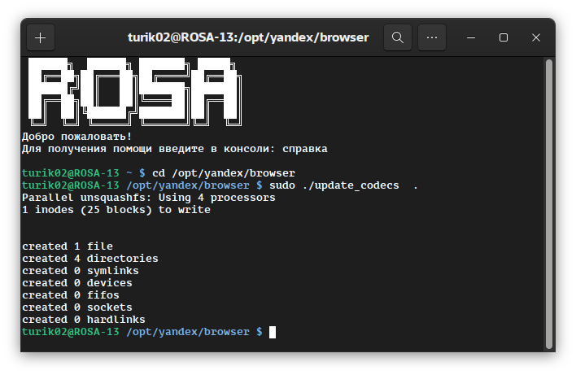Click the line 'created 0 fifos'
Screen dimensions: 576x375
point(71,295)
